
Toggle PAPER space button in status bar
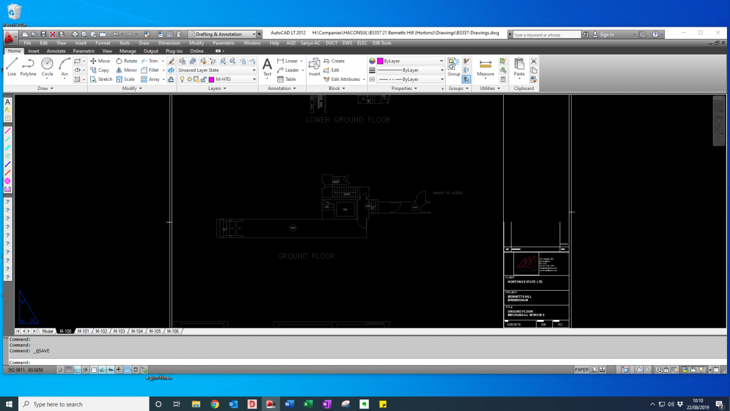pyautogui.click(x=582, y=370)
